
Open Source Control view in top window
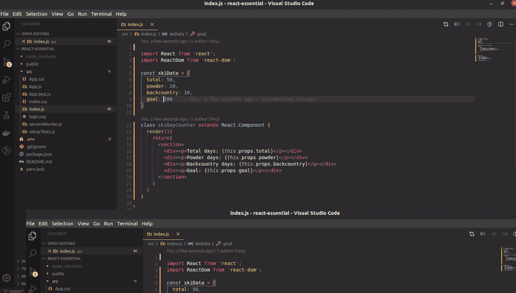pos(7,62)
